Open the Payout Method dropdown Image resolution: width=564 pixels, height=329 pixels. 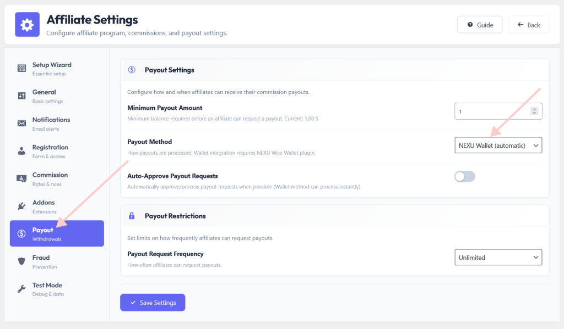(498, 146)
